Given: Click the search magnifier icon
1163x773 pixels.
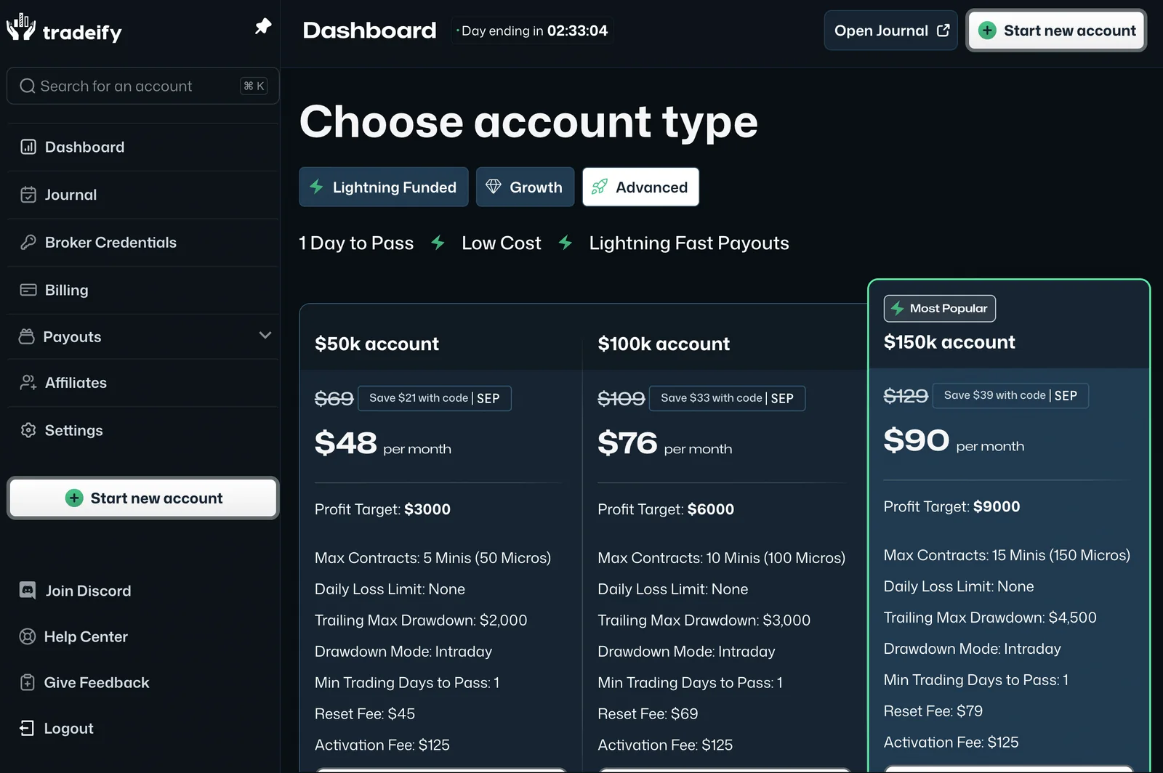Looking at the screenshot, I should (28, 86).
